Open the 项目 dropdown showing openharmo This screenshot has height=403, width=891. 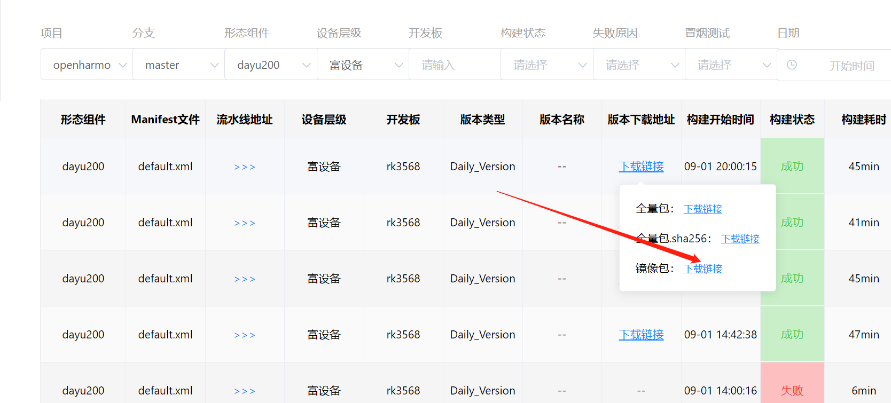(x=87, y=65)
